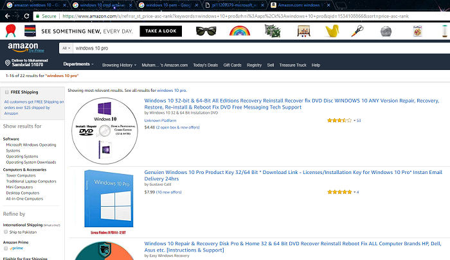This screenshot has width=450, height=260.
Task: Filter by Microsoft Windows Operating Systems
Action: (31, 148)
